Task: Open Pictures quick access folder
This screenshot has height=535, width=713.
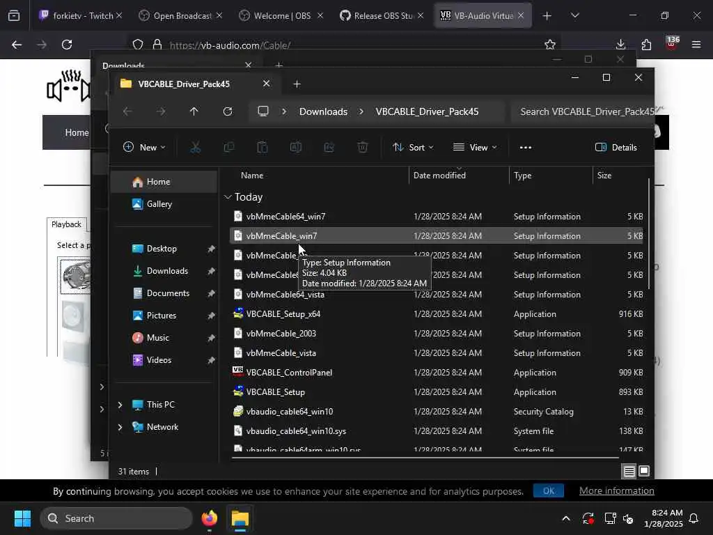Action: click(164, 316)
